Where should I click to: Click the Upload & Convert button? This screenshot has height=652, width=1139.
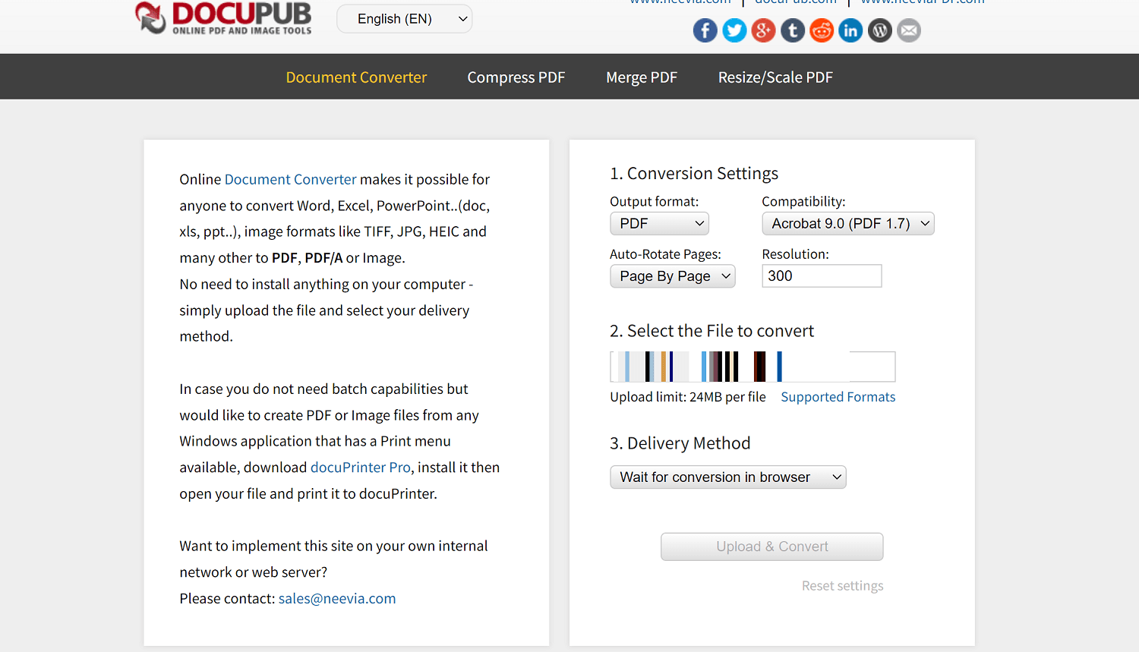772,546
